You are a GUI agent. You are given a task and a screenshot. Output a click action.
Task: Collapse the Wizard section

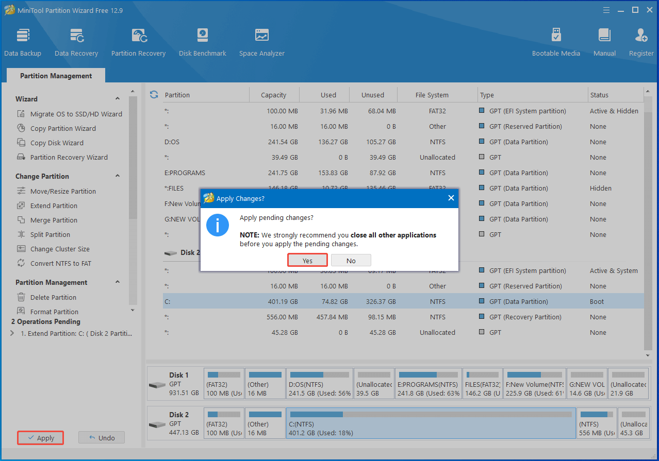coord(118,99)
